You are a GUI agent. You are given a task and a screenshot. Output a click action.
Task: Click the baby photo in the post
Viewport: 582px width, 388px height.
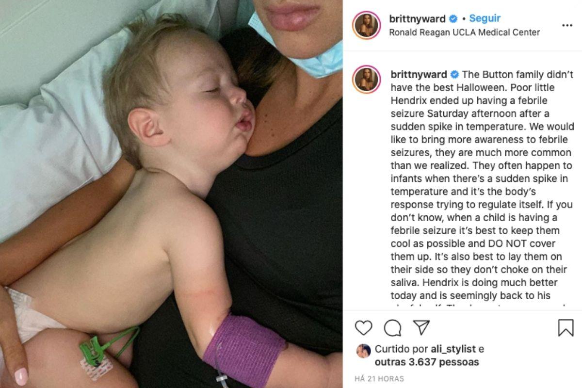coord(171,194)
